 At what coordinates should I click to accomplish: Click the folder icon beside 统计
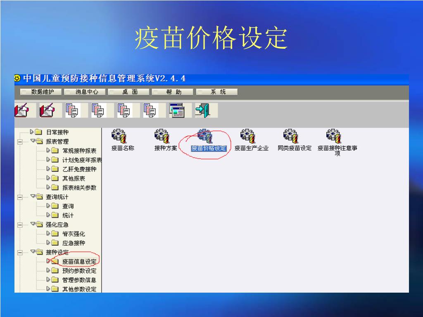pos(55,215)
